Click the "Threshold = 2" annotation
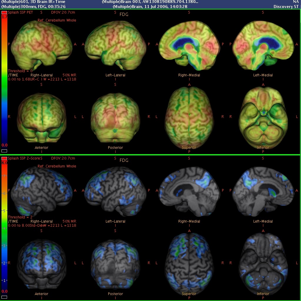 [20, 217]
